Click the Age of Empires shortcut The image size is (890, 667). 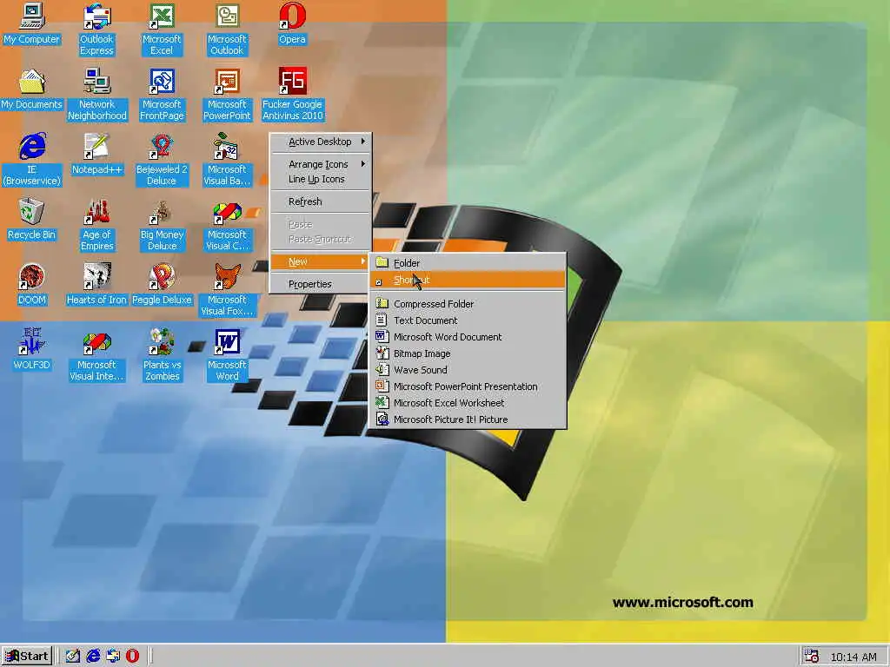[97, 225]
